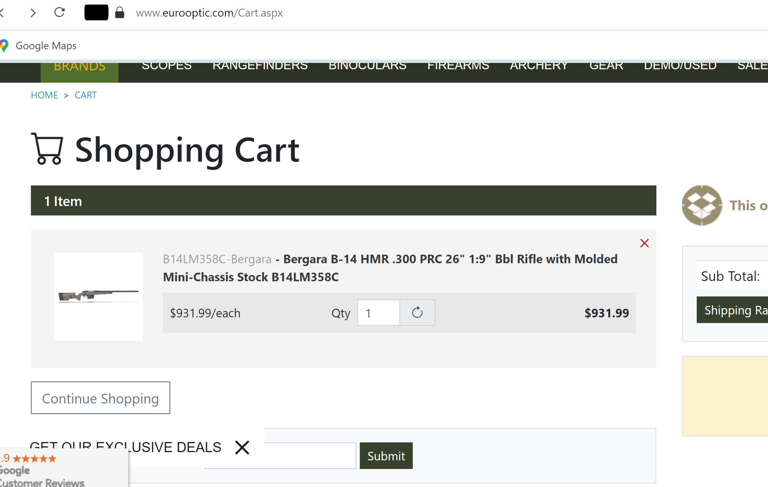Update the quantity with the refresh icon

pos(417,312)
